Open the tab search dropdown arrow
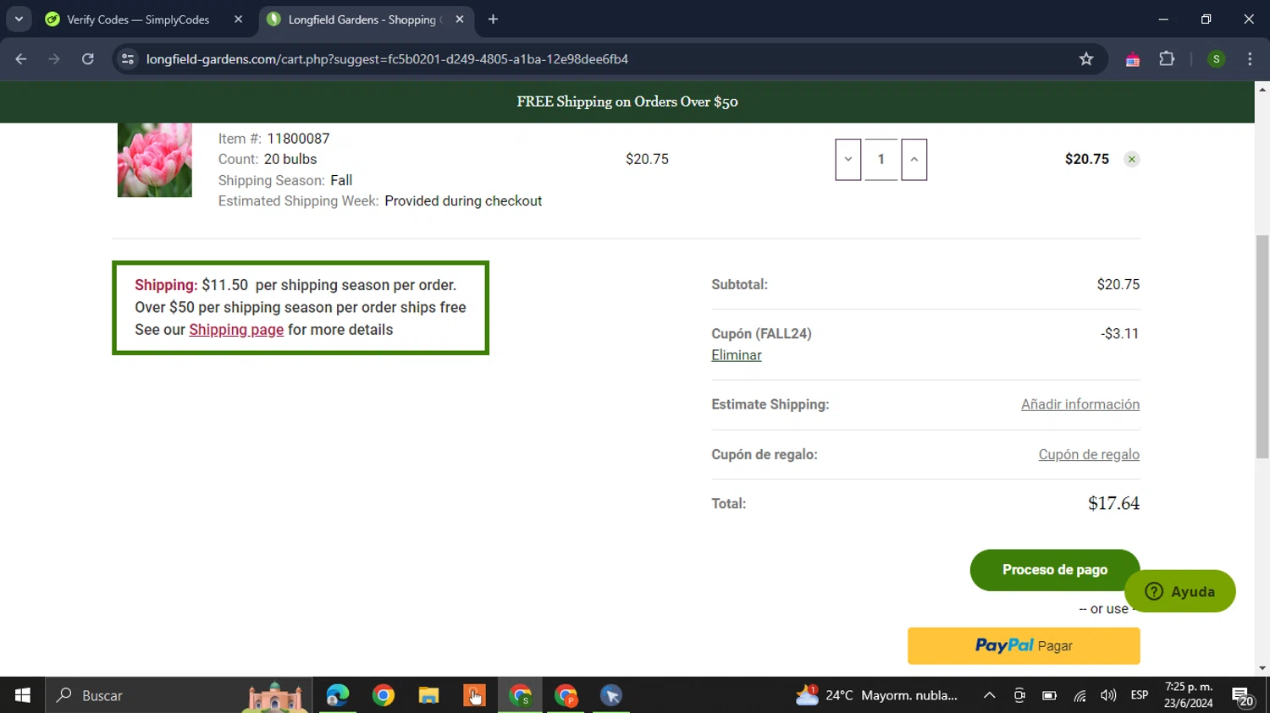 coord(19,19)
